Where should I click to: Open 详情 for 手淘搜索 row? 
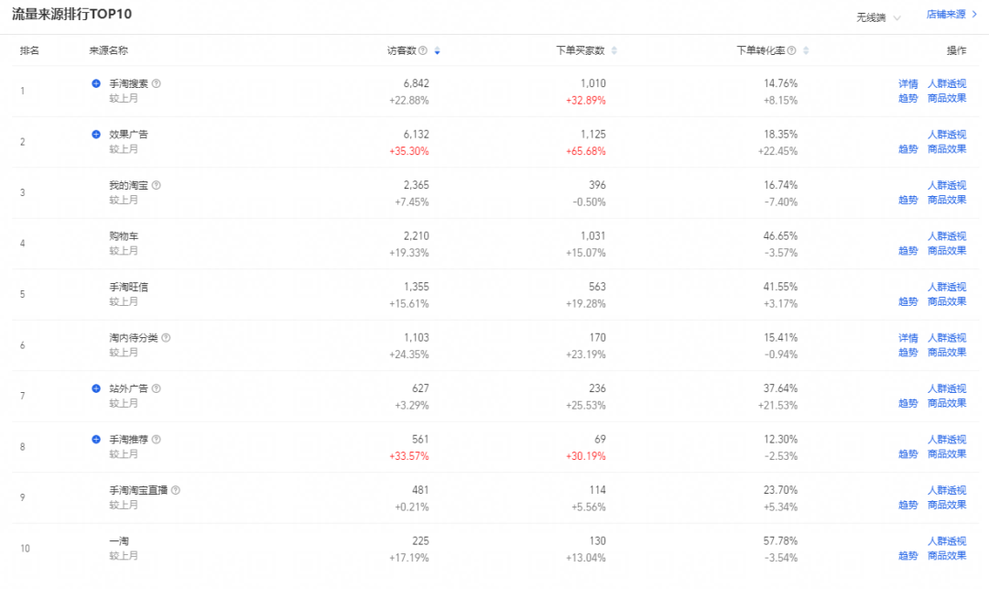coord(907,83)
